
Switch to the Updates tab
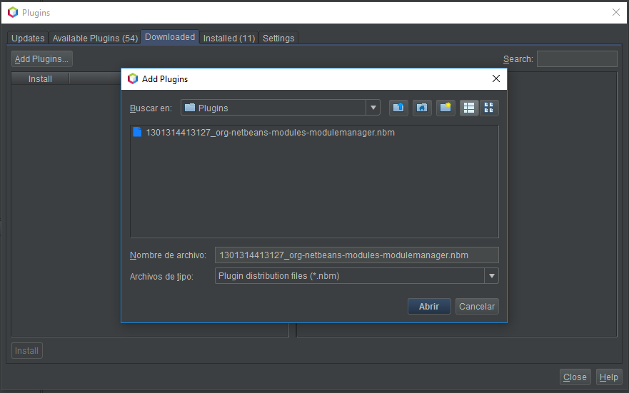pyautogui.click(x=28, y=38)
